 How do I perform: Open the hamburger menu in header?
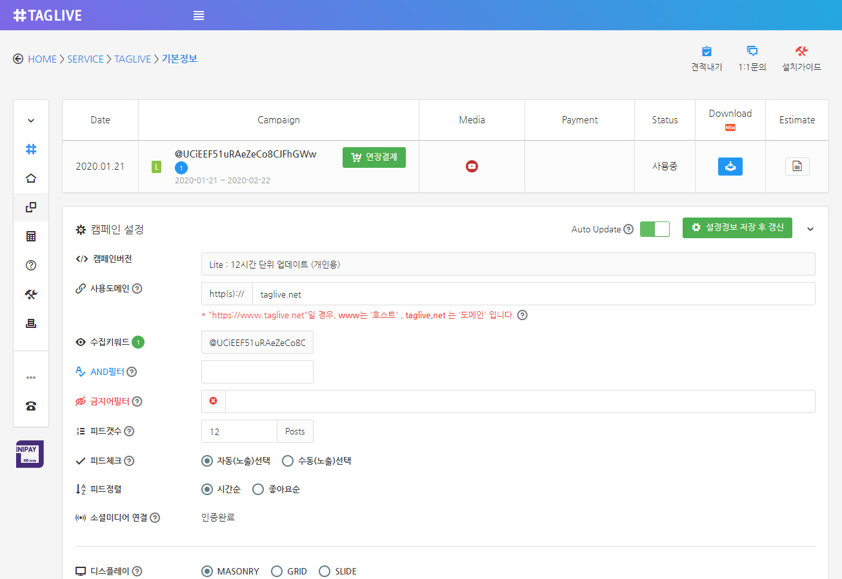[199, 15]
